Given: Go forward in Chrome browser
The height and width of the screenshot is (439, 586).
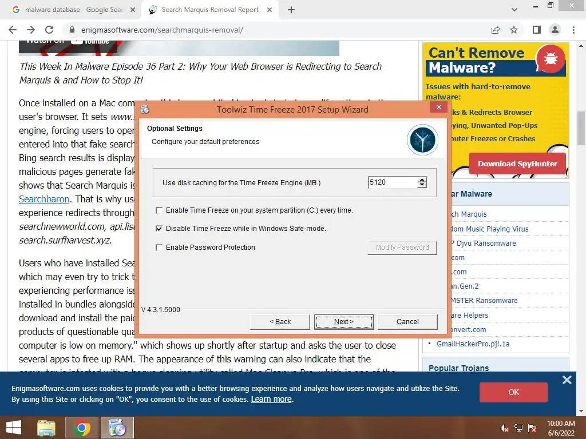Looking at the screenshot, I should (31, 30).
